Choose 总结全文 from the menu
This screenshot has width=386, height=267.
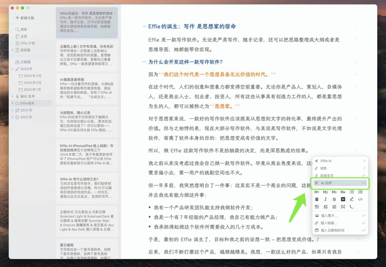pos(340,176)
